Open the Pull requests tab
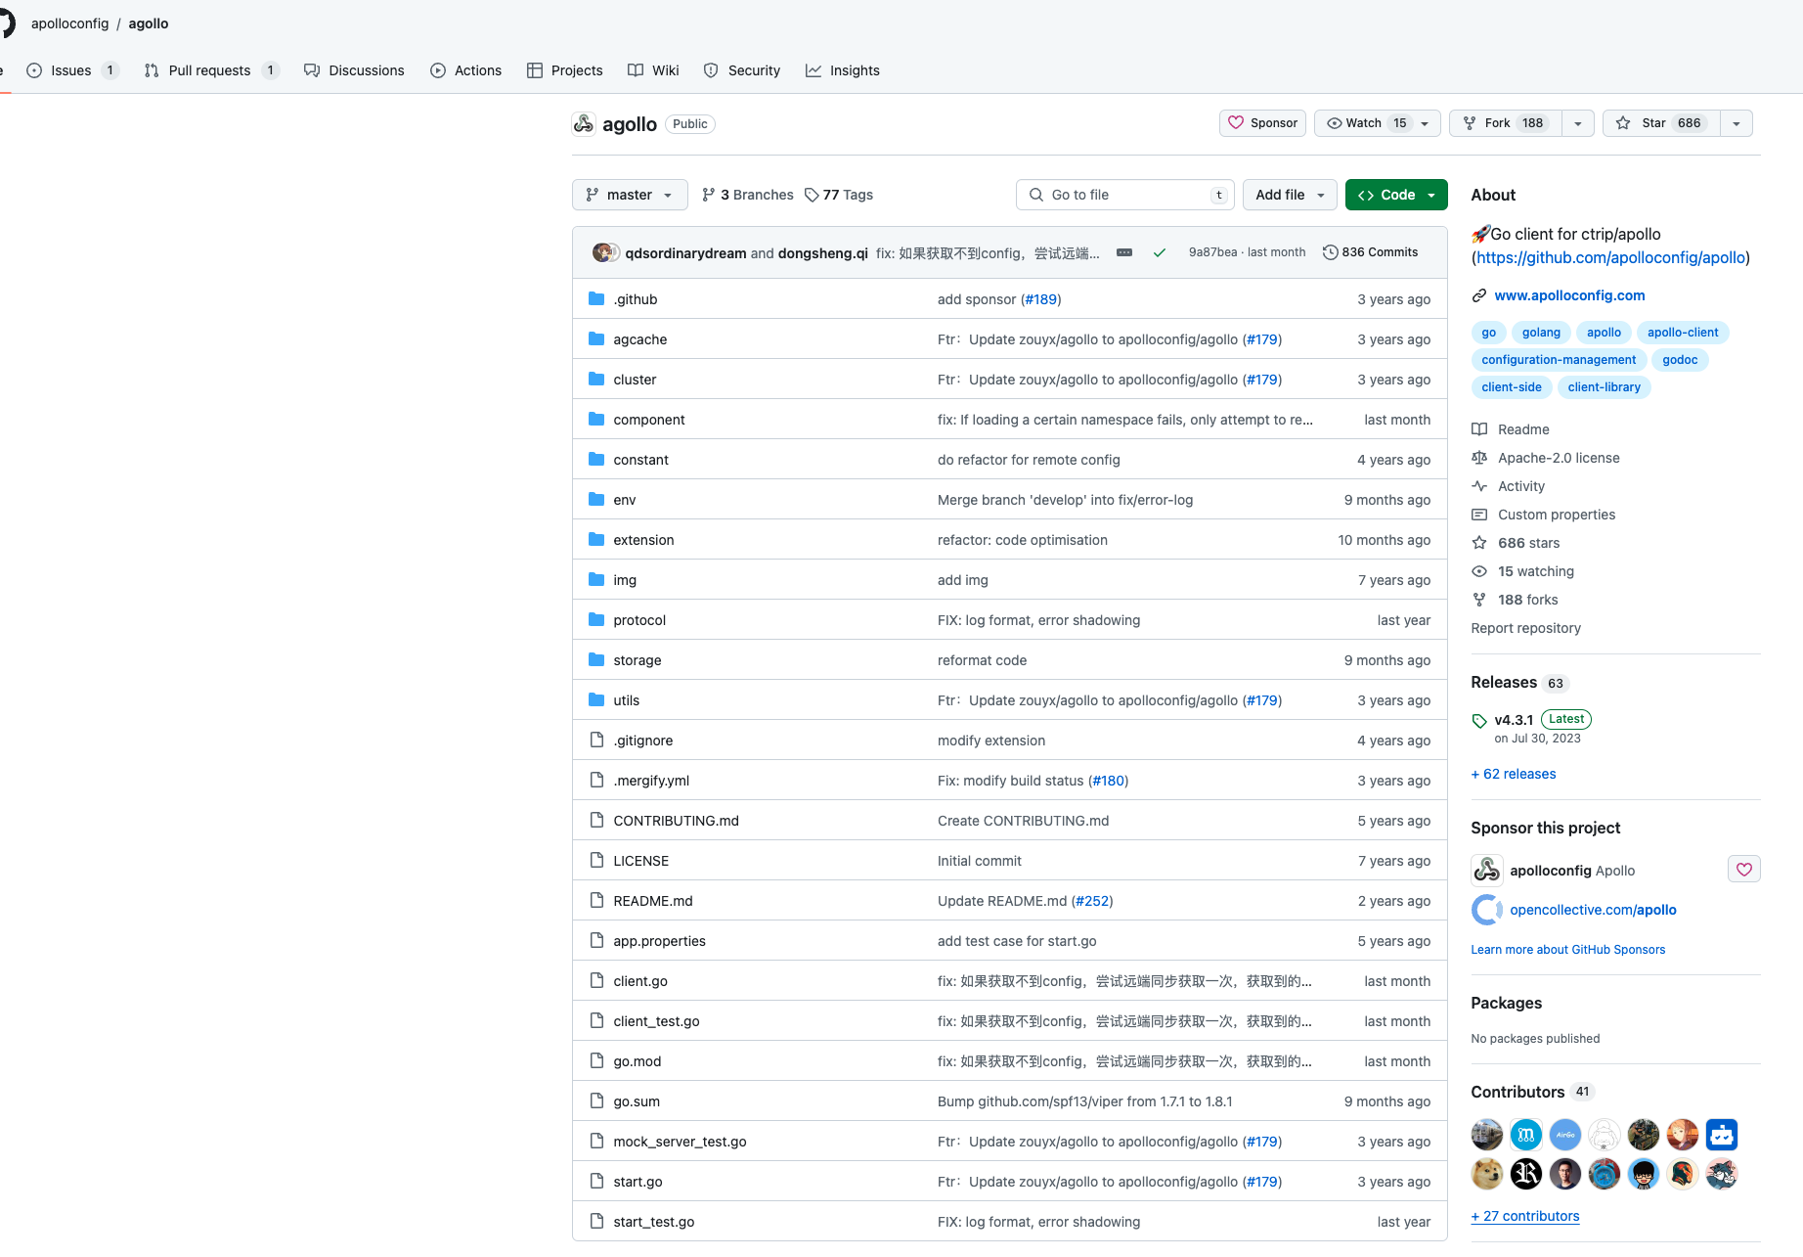The width and height of the screenshot is (1803, 1257). click(x=211, y=70)
